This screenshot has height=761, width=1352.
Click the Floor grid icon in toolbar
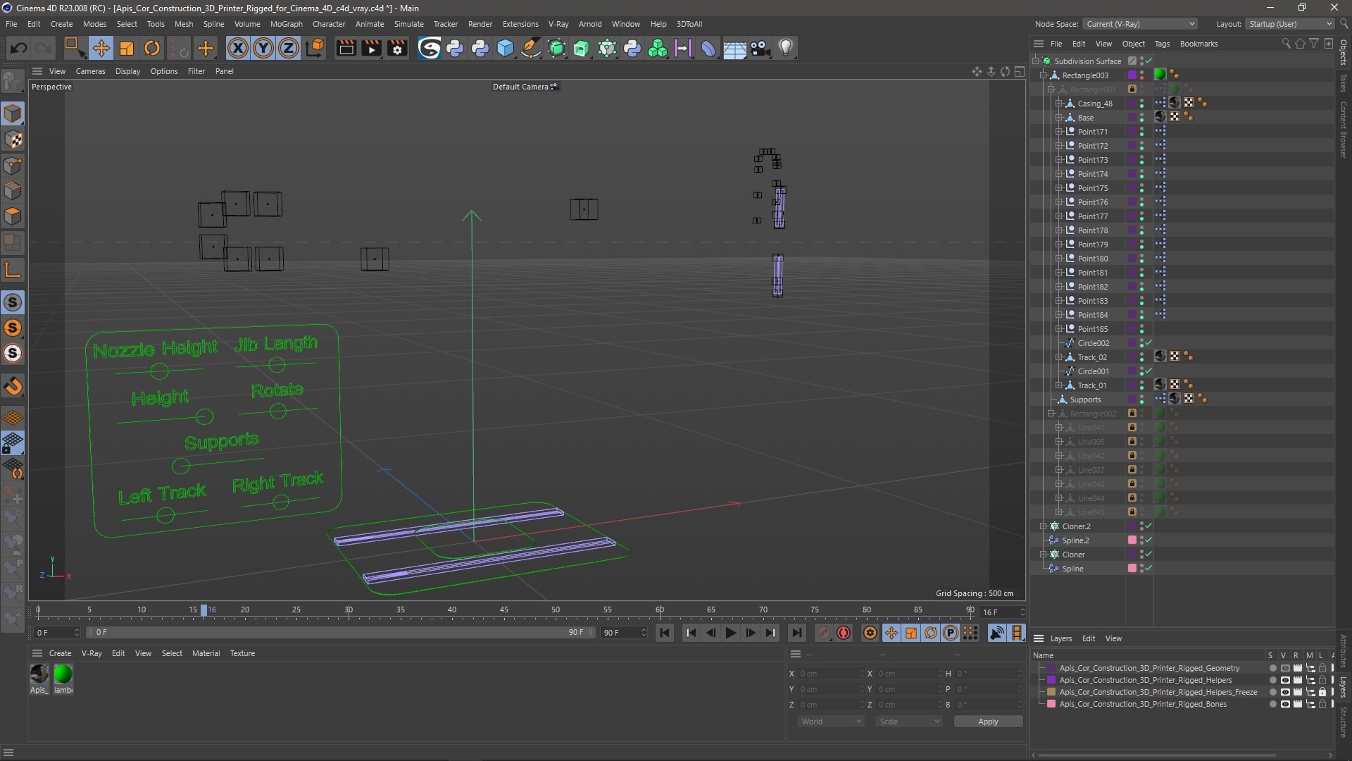click(x=734, y=48)
